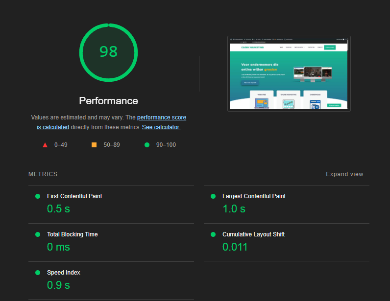
Task: Expand the Total Blocking Time metric row
Action: (x=72, y=234)
